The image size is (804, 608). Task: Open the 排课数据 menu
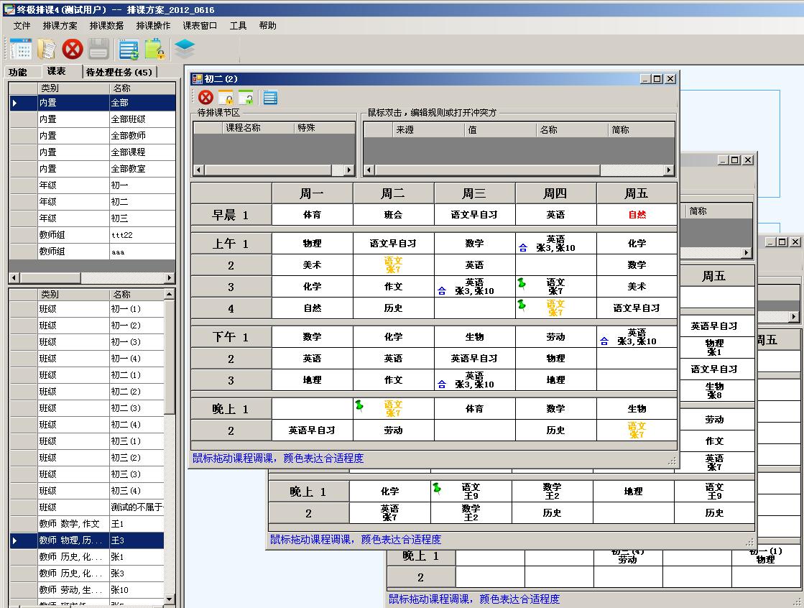click(x=106, y=26)
